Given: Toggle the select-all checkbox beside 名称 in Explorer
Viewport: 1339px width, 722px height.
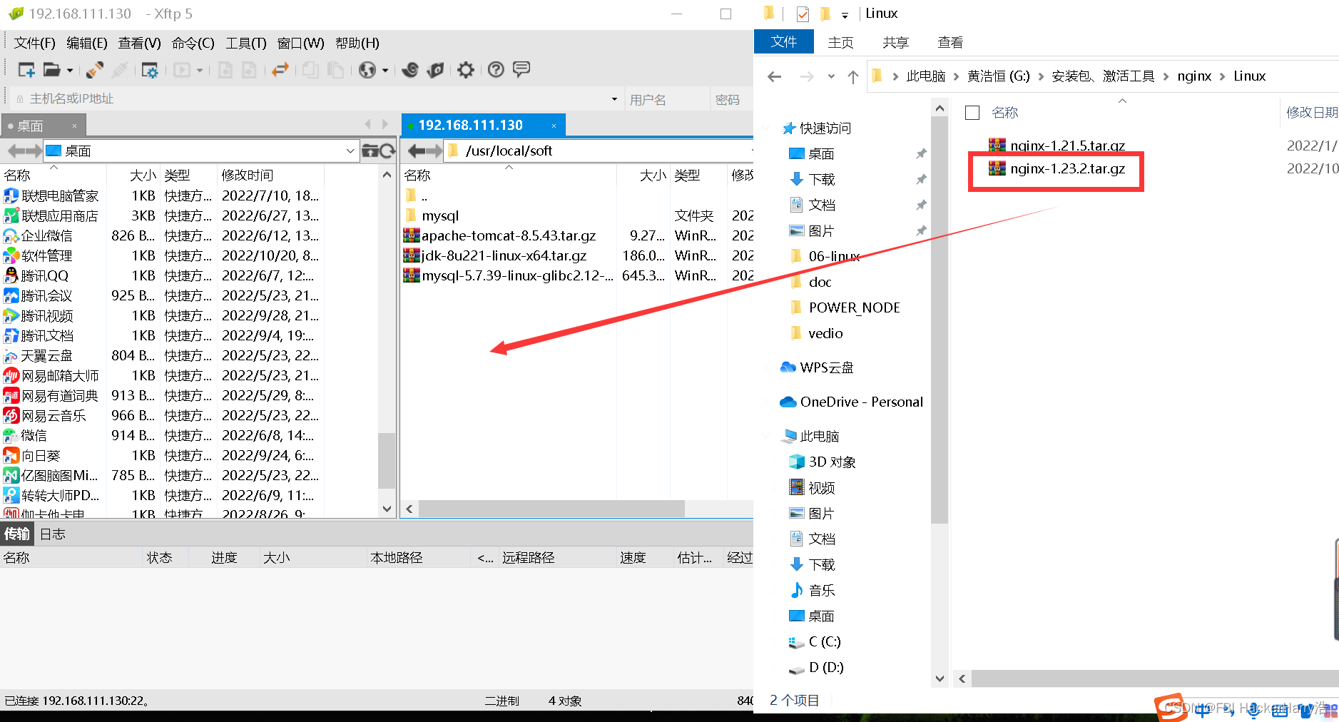Looking at the screenshot, I should coord(972,113).
